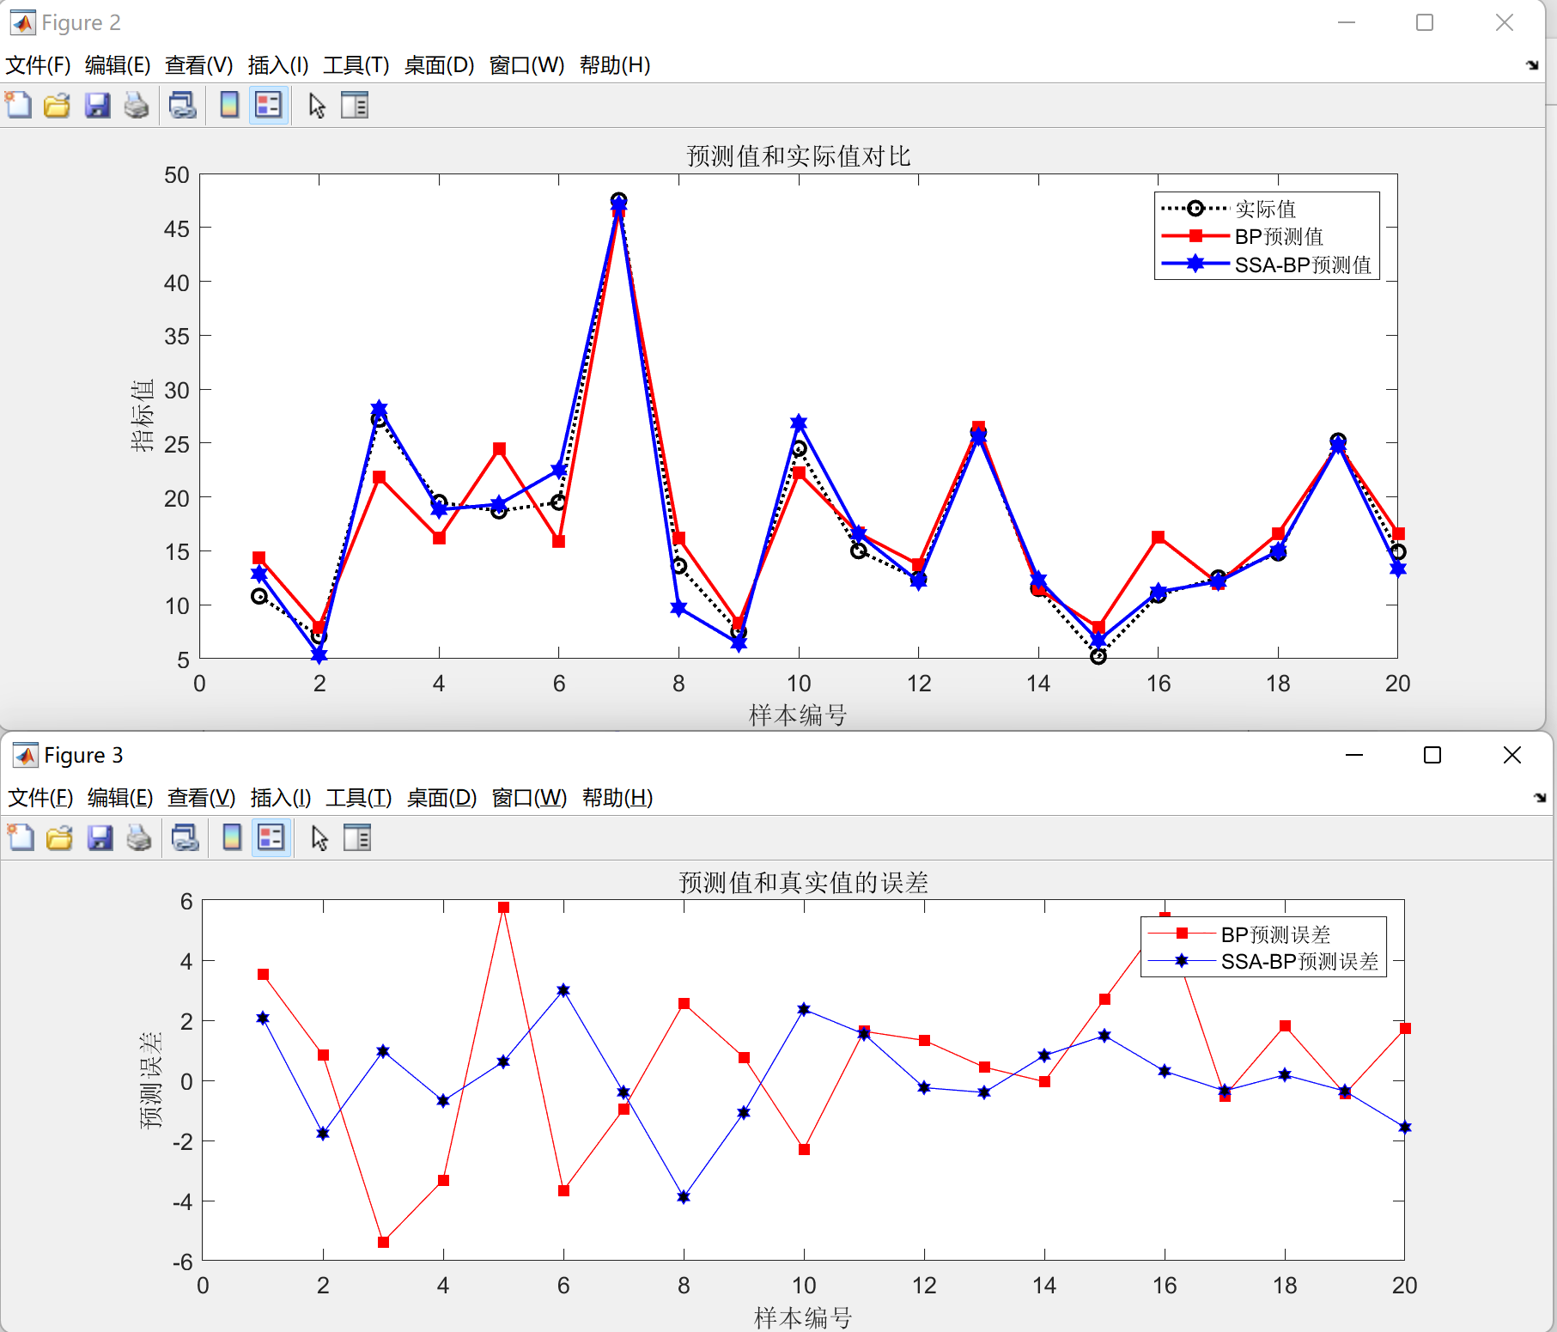The height and width of the screenshot is (1332, 1557).
Task: Click BP error peak marker at sample 5
Action: (503, 907)
